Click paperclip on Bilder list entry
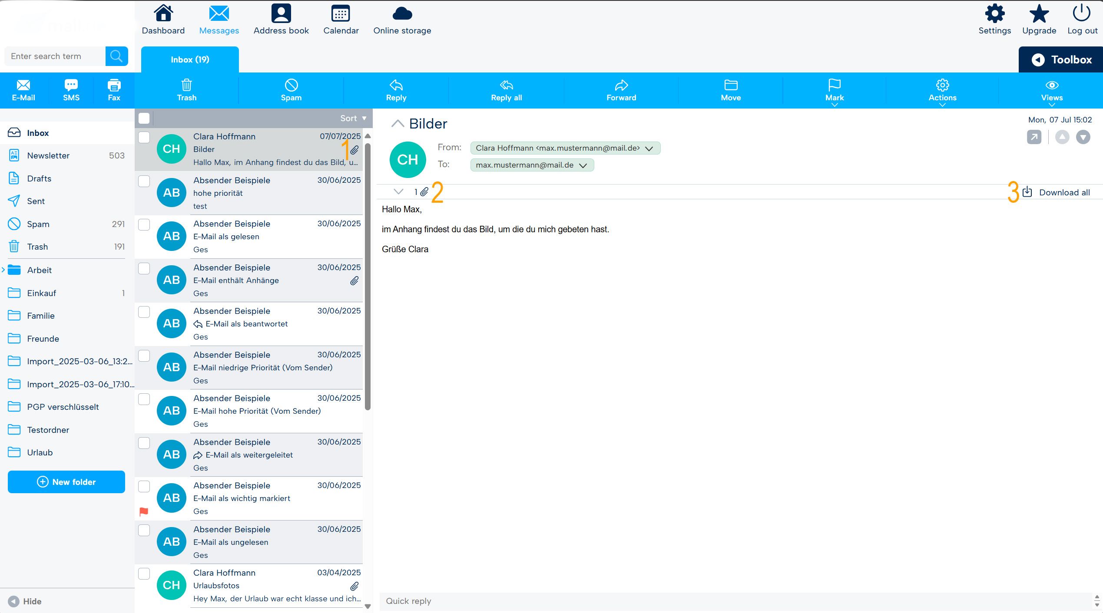Viewport: 1103px width, 613px height. pyautogui.click(x=354, y=150)
